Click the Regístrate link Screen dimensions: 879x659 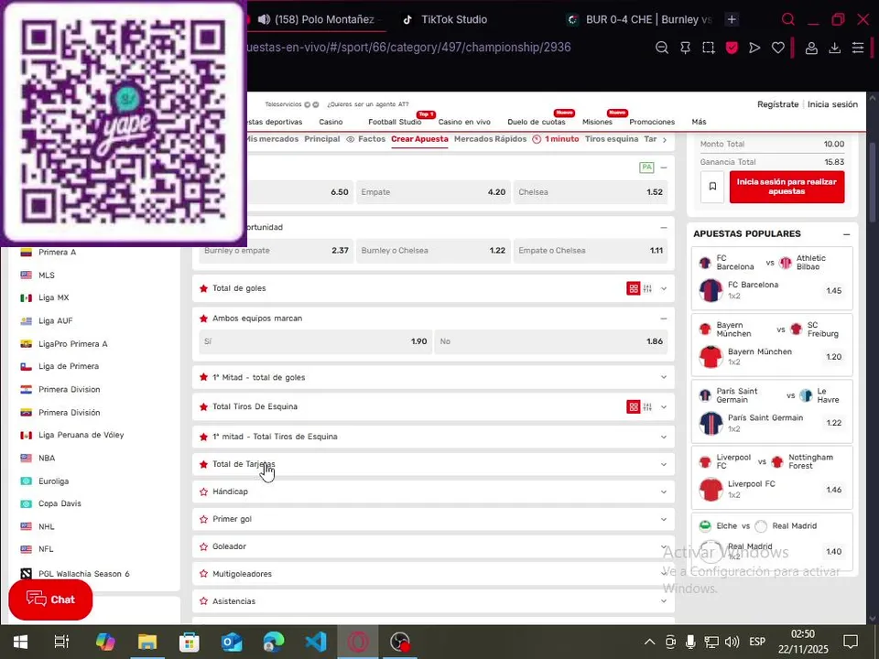777,104
